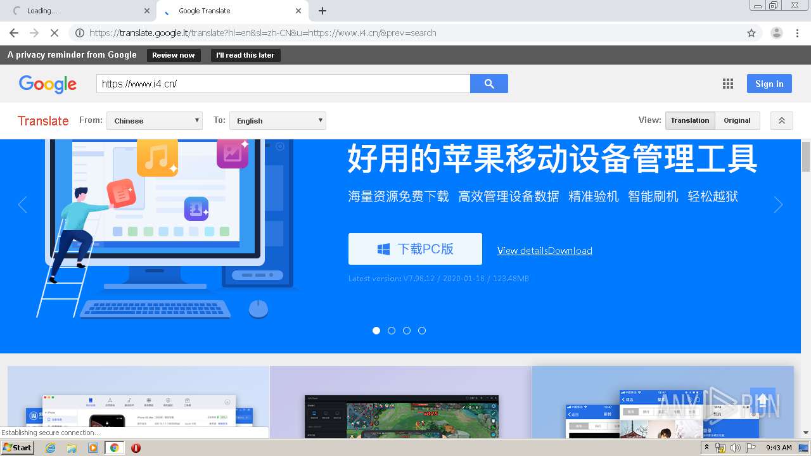Open the right phone screenshot thumbnail
Screen dimensions: 811x456
pos(663,402)
